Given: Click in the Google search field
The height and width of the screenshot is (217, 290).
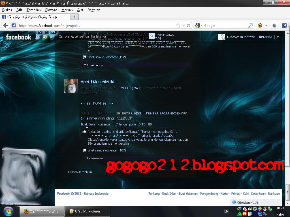Looking at the screenshot, I should [x=225, y=25].
